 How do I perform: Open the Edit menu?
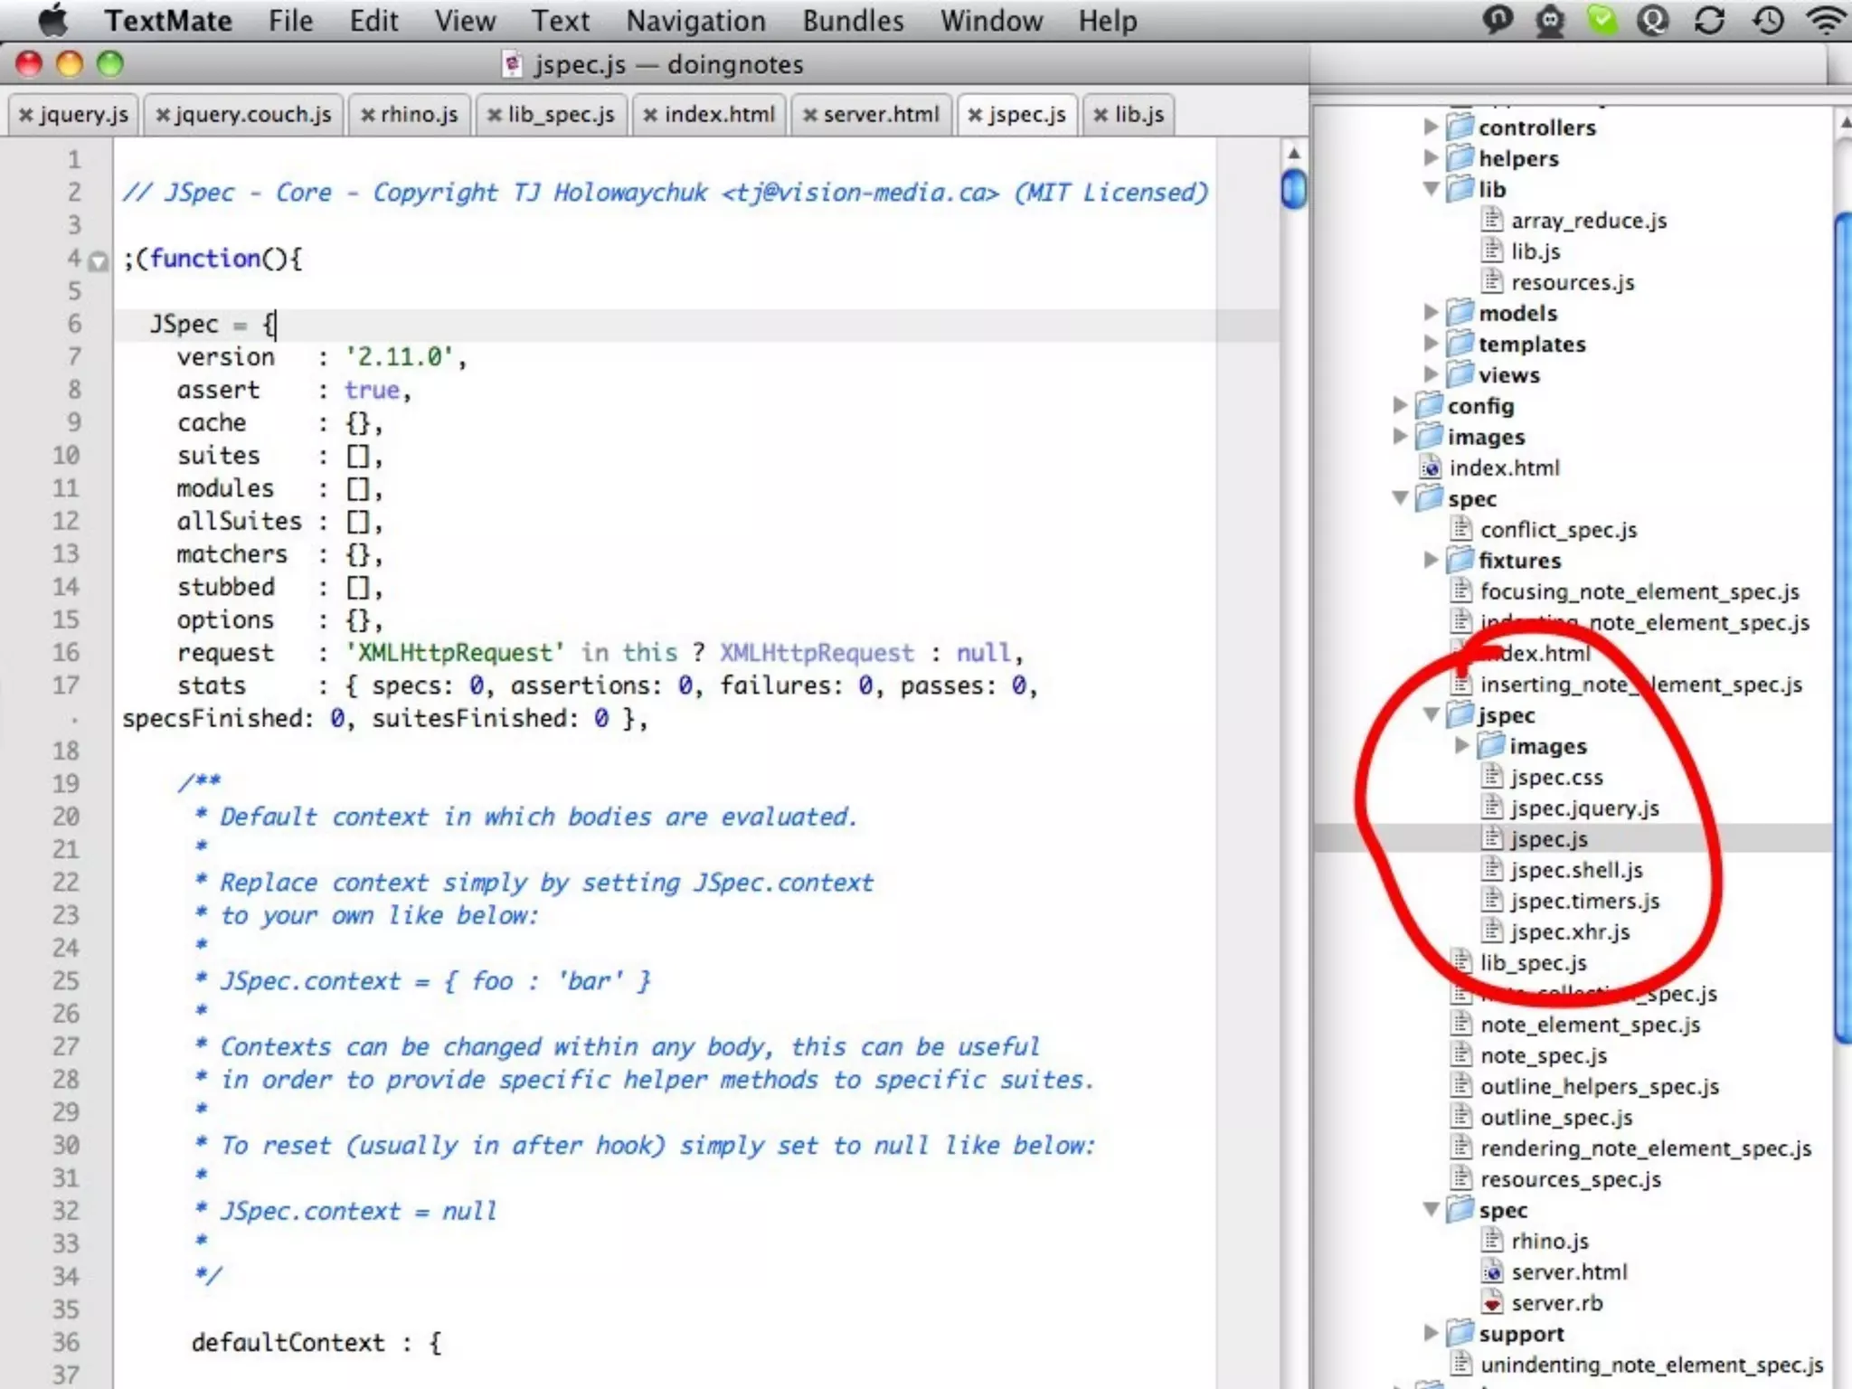click(373, 20)
